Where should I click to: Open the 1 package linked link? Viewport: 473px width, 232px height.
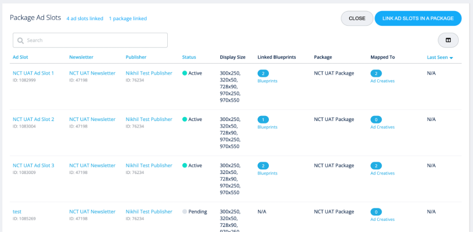tap(128, 19)
